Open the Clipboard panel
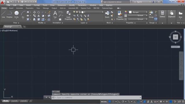 click(171, 14)
